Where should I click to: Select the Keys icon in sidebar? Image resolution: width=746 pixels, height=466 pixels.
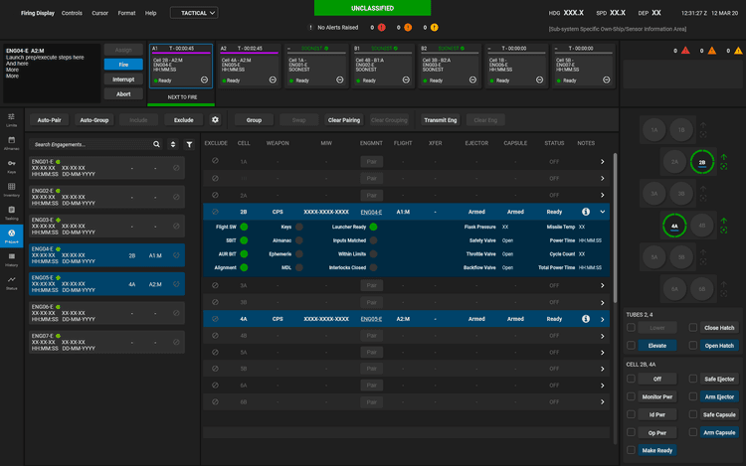tap(11, 166)
